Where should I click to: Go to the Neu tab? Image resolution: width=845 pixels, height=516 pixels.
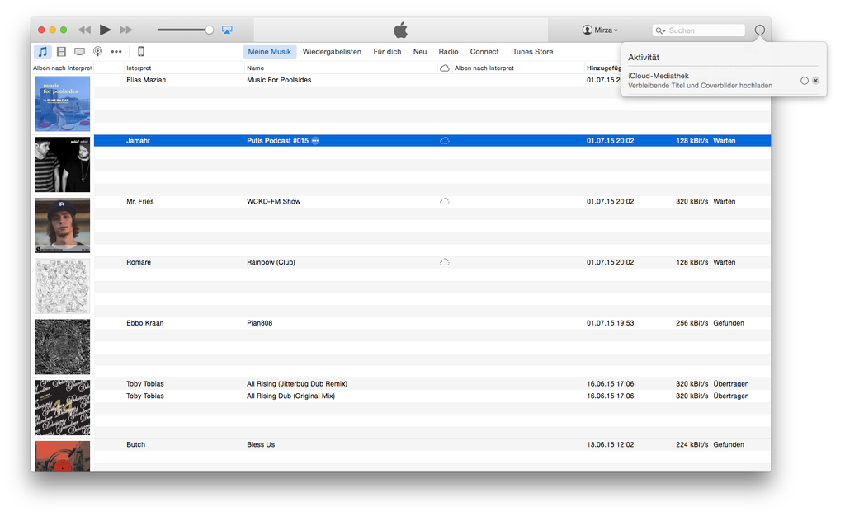point(420,52)
